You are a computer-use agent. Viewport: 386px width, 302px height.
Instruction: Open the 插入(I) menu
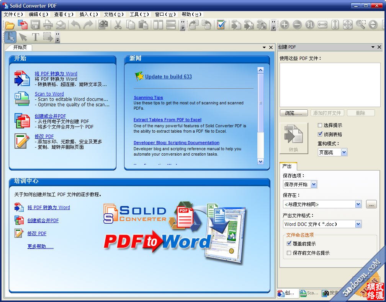pyautogui.click(x=88, y=15)
